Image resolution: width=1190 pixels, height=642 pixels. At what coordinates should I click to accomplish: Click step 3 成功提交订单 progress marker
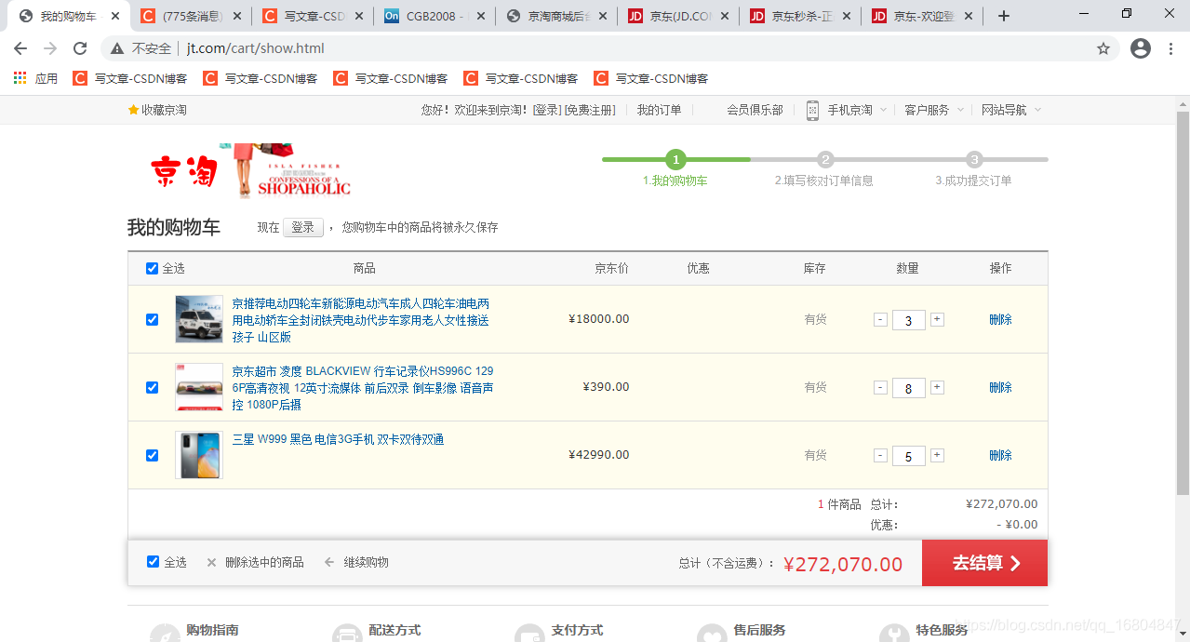(973, 159)
